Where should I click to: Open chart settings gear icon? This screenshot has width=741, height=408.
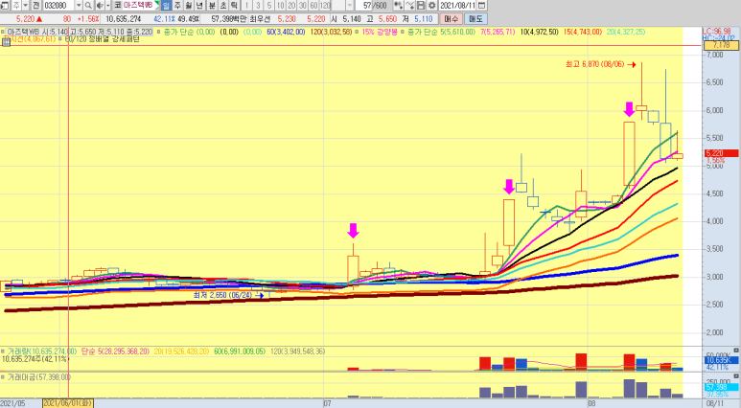coord(432,6)
